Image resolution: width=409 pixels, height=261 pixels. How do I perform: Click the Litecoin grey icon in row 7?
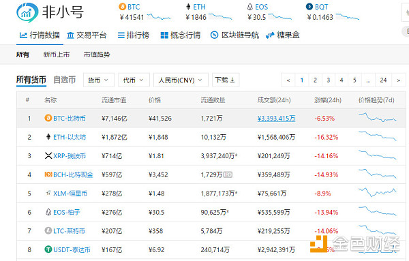pos(48,231)
